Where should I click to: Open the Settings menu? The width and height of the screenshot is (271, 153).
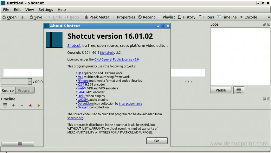click(46, 10)
